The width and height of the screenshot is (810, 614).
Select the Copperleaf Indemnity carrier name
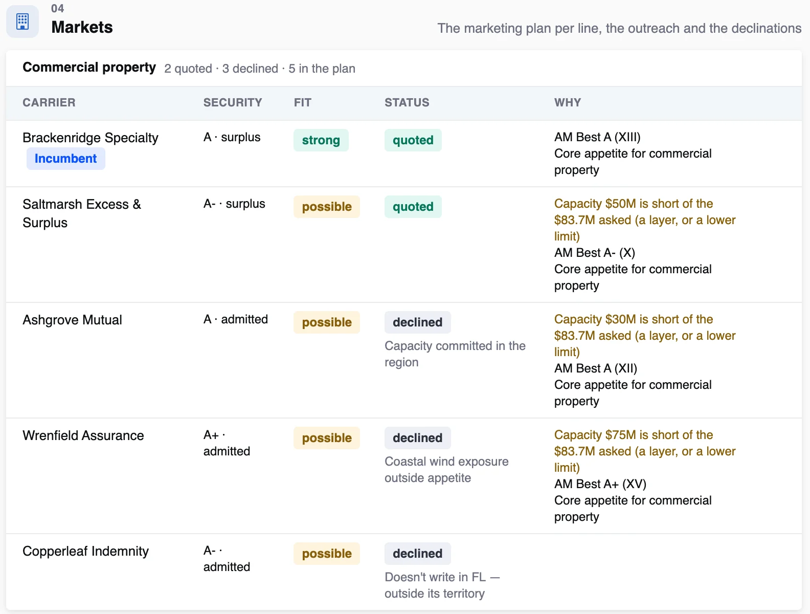[x=85, y=551]
